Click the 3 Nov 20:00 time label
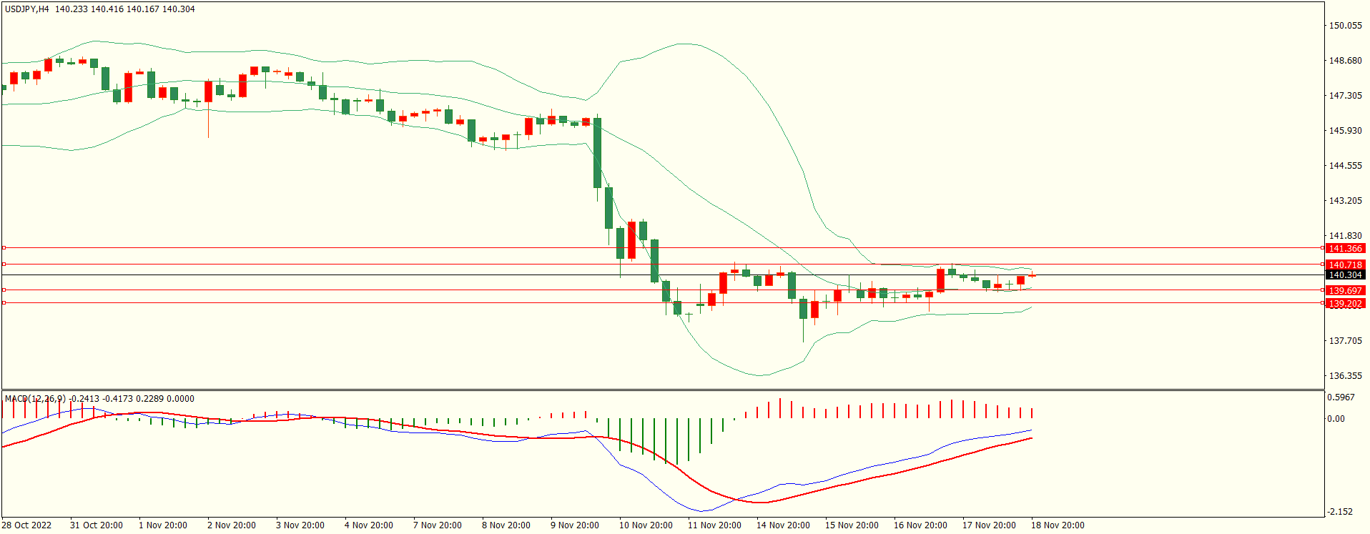The width and height of the screenshot is (1370, 534). (x=300, y=525)
